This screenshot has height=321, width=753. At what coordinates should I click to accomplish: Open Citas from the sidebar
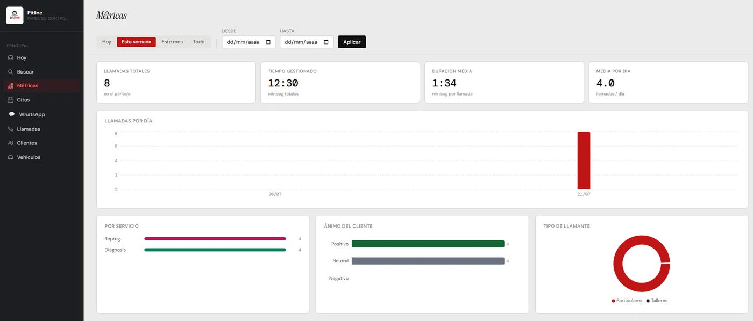coord(42,100)
